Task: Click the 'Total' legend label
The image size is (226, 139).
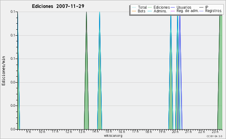Action: click(x=142, y=7)
